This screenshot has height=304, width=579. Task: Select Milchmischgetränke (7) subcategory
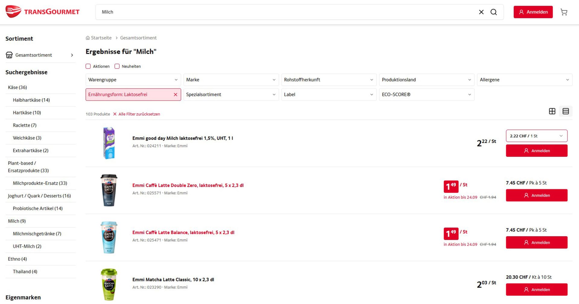pos(37,234)
